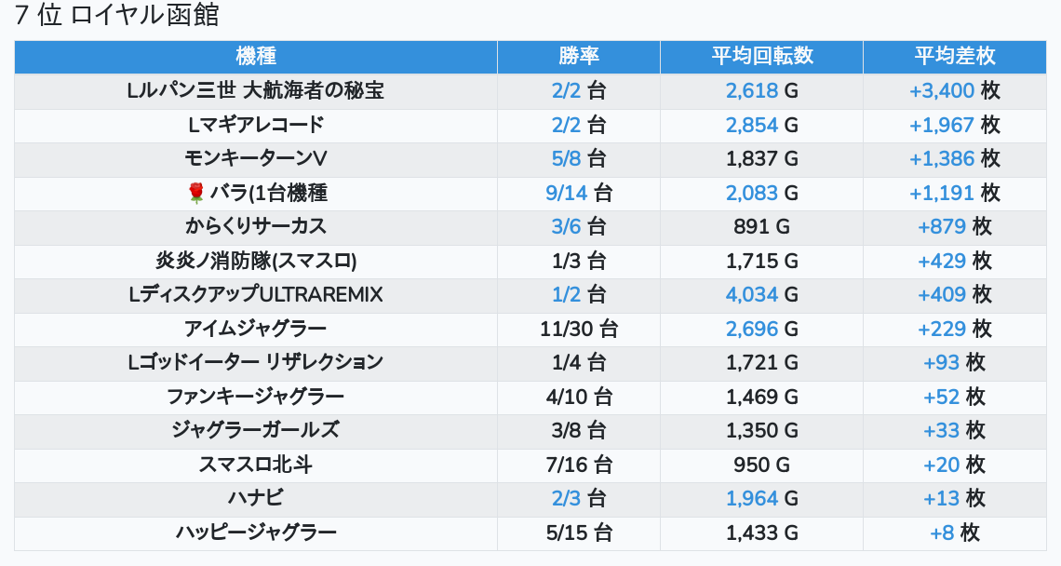Open the からくりサーカス entry
This screenshot has width=1061, height=566.
pos(256,226)
